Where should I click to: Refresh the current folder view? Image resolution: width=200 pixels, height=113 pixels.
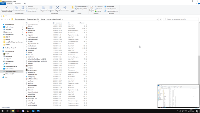pyautogui.click(x=160, y=19)
